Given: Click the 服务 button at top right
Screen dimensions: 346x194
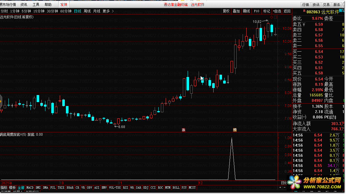Looking at the screenshot, I should click(337, 5).
